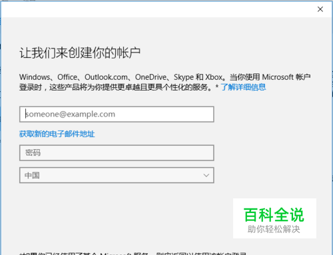
Task: Open the 获取新的电子邮件地址 link
Action: click(x=57, y=134)
